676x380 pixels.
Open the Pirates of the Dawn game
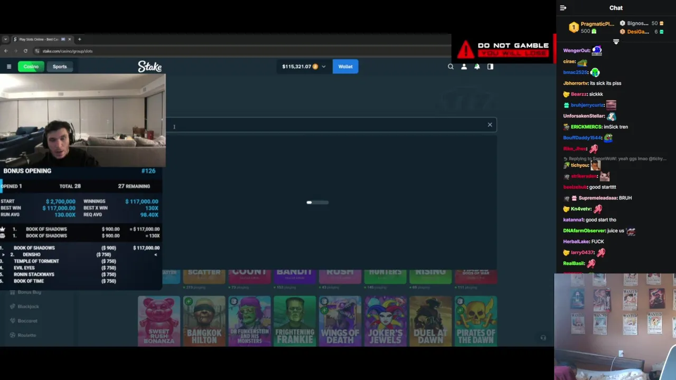[x=476, y=321]
